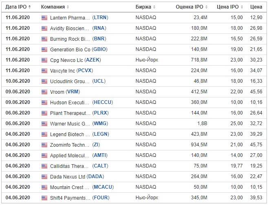Click the flag icon for Zoominfo

pyautogui.click(x=44, y=145)
